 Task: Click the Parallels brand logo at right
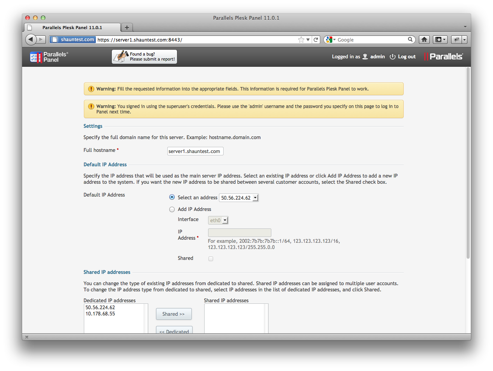coord(444,57)
